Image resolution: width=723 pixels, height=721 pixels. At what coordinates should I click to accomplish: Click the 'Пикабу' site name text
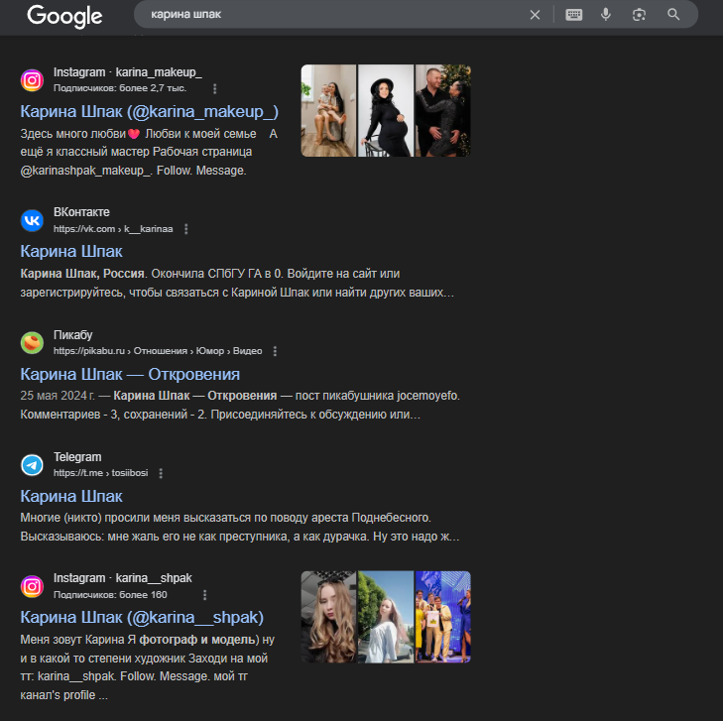tap(72, 334)
